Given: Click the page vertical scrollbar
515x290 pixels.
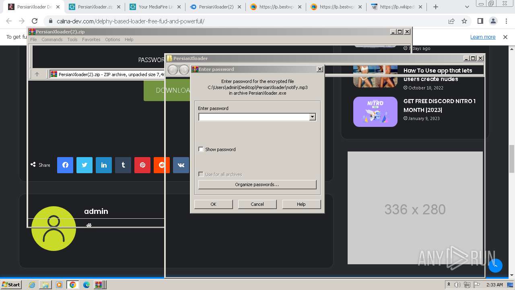Looking at the screenshot, I should click(x=512, y=158).
